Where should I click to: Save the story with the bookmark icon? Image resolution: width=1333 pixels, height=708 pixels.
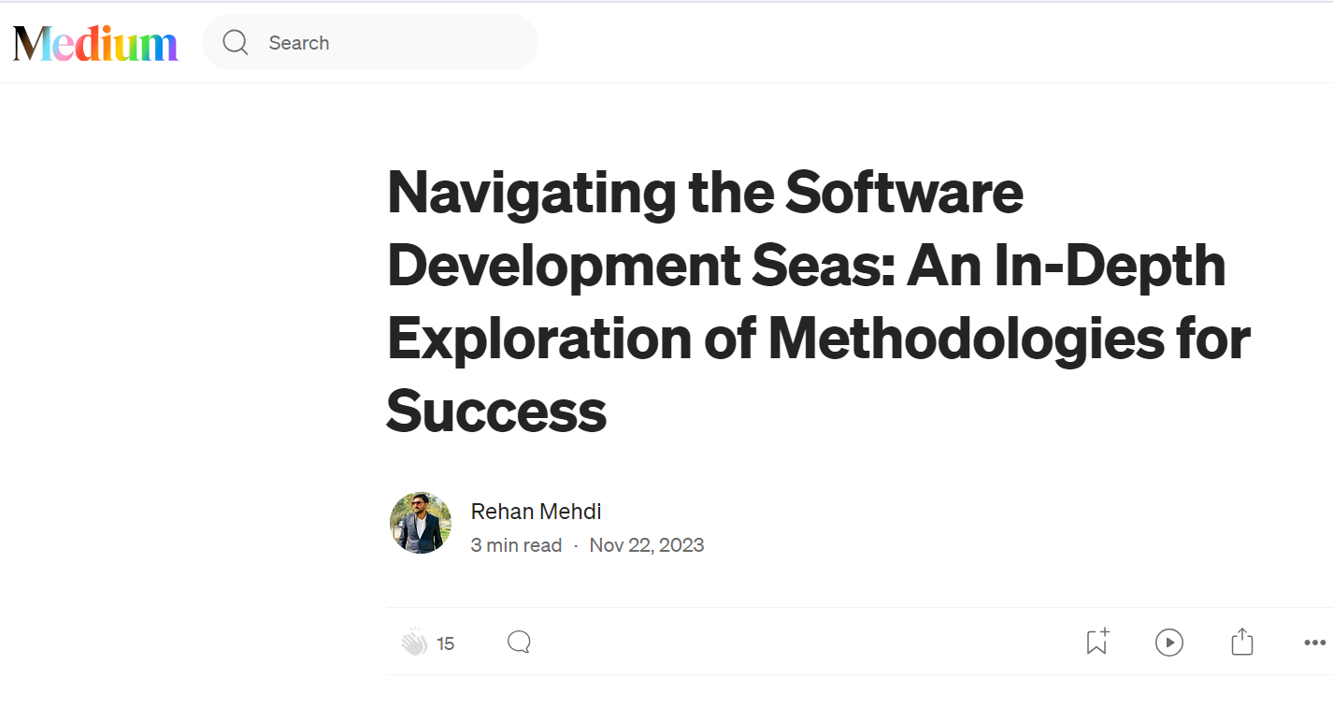[x=1097, y=642]
